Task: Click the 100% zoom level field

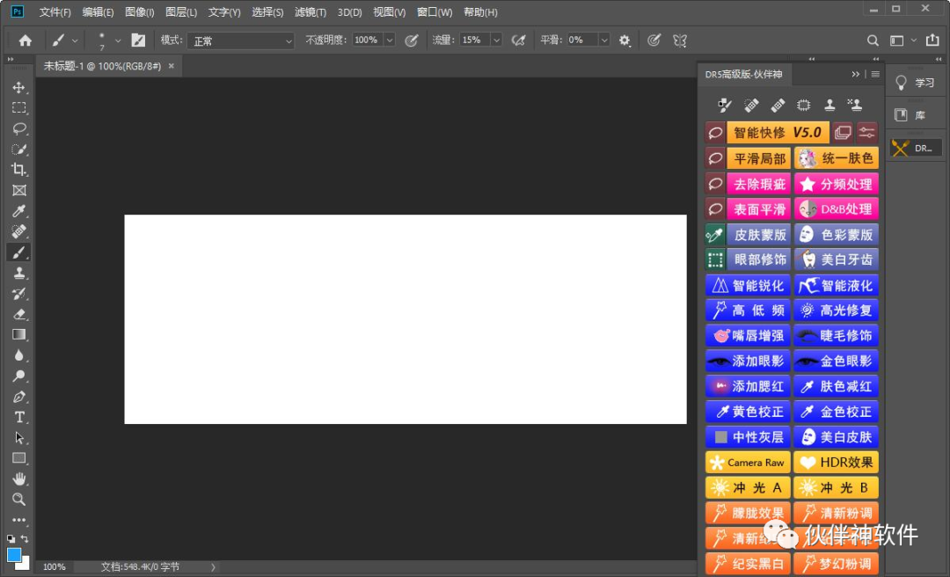Action: pyautogui.click(x=54, y=566)
